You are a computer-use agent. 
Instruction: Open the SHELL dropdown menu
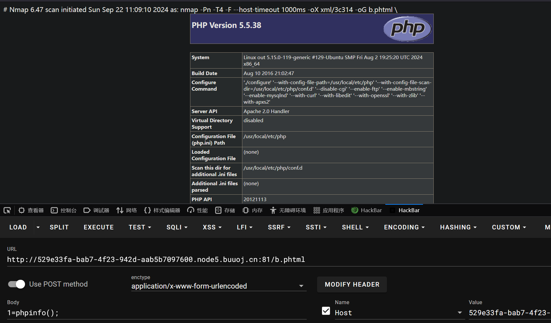pos(355,227)
